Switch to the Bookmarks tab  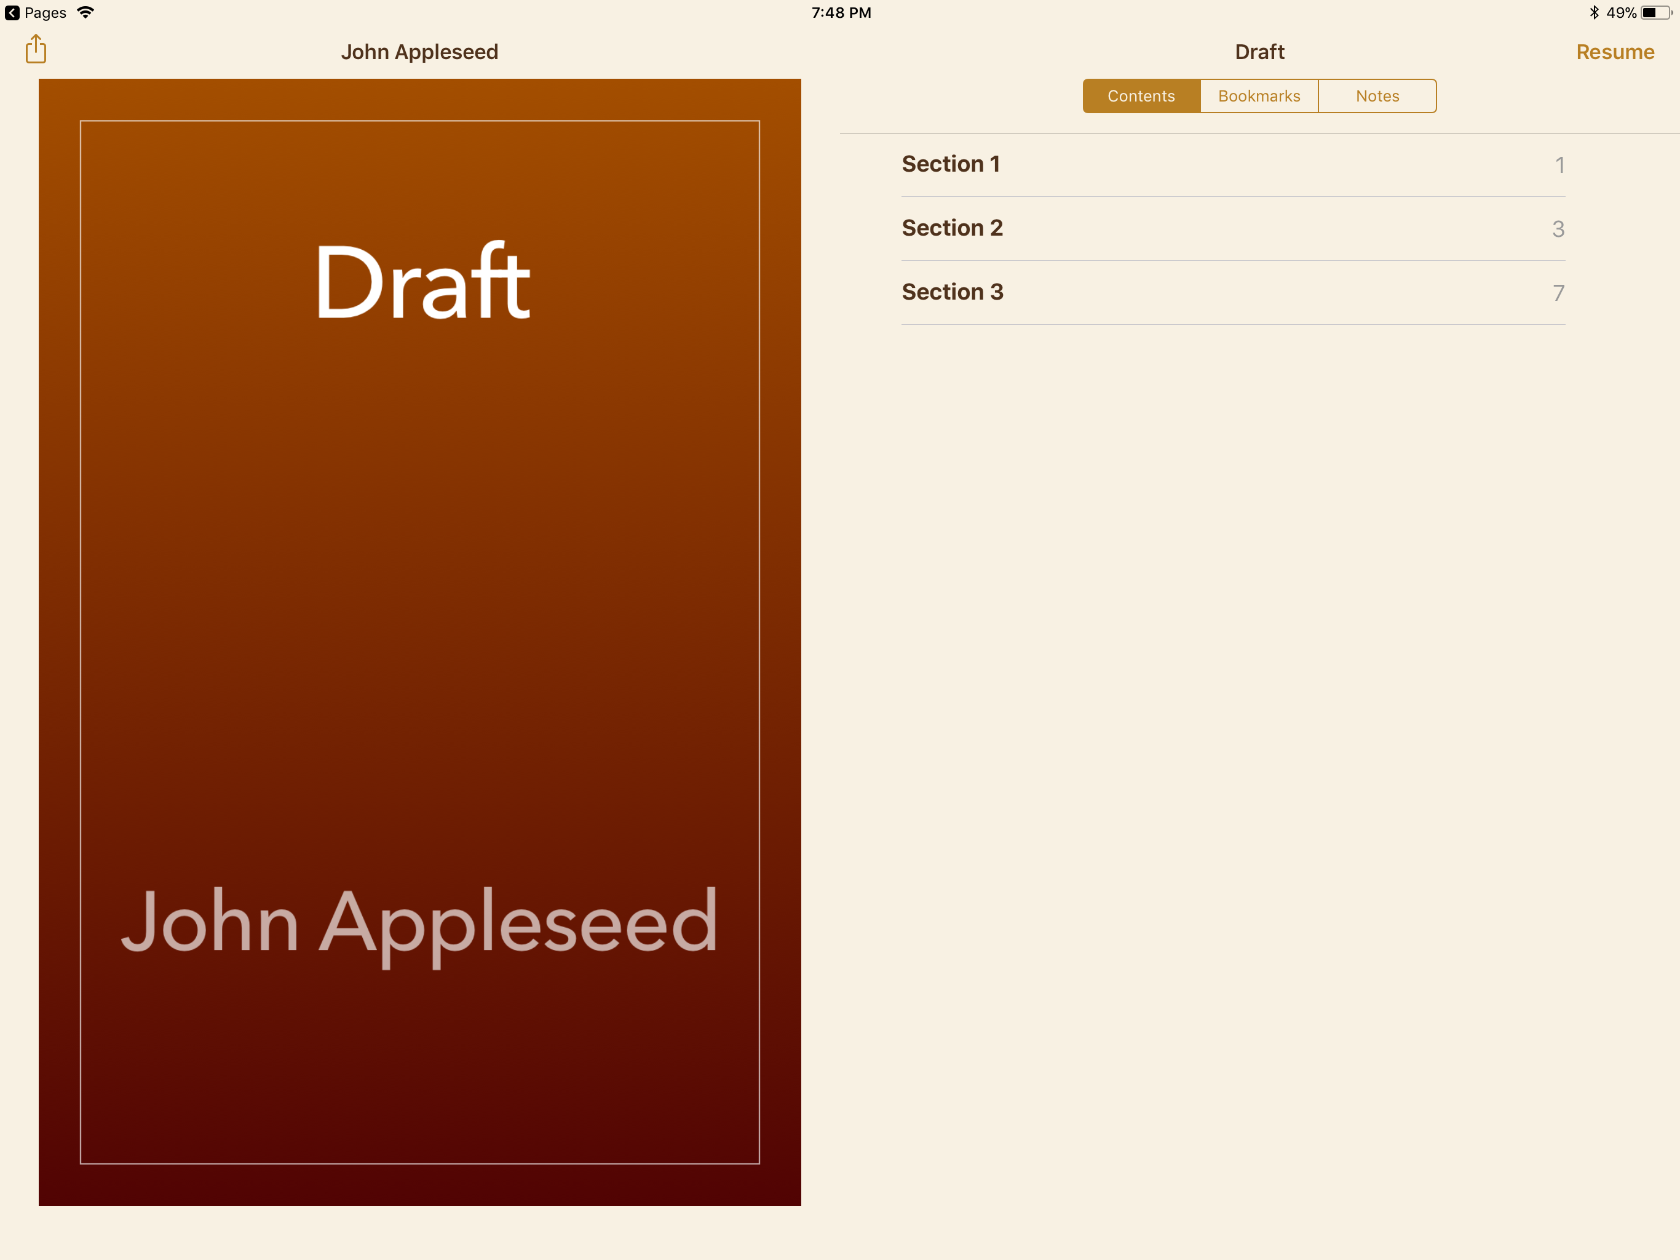coord(1259,97)
